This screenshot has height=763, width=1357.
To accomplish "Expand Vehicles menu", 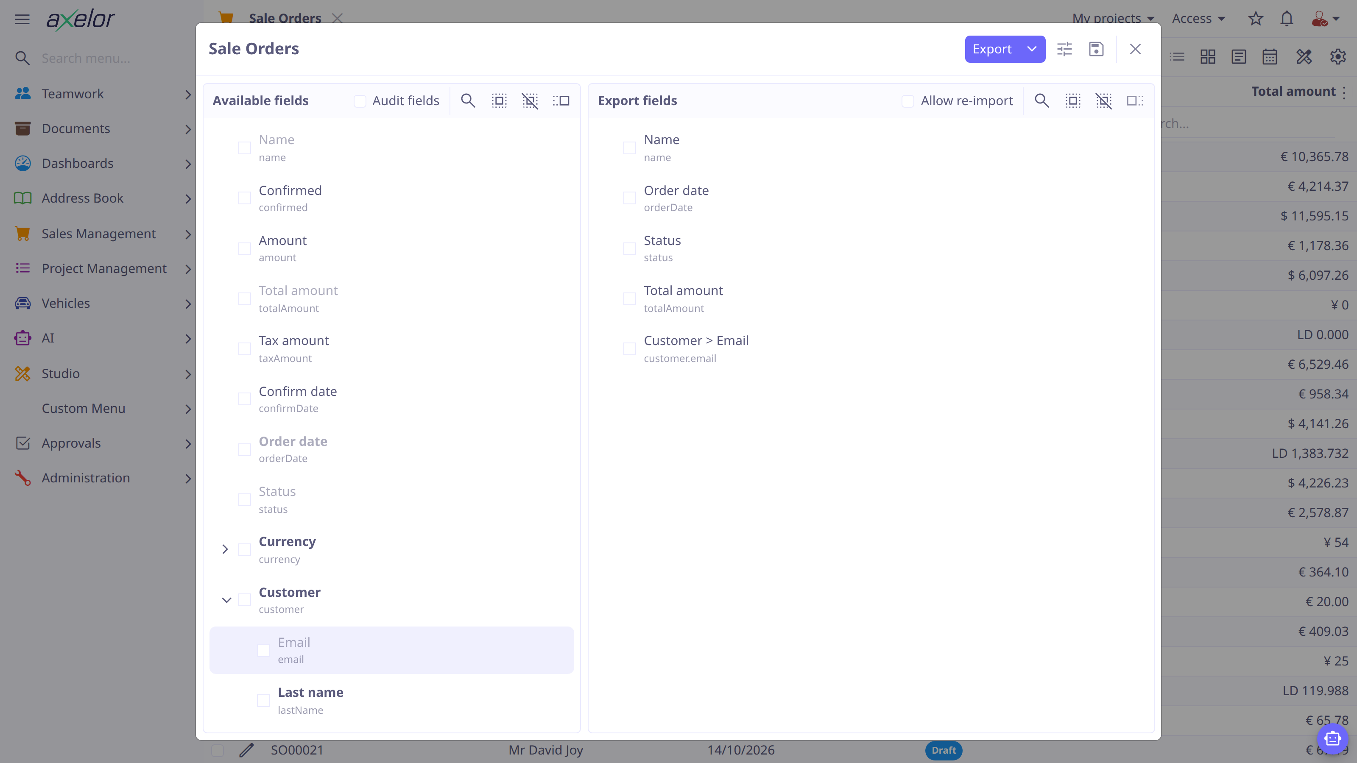I will pyautogui.click(x=103, y=303).
